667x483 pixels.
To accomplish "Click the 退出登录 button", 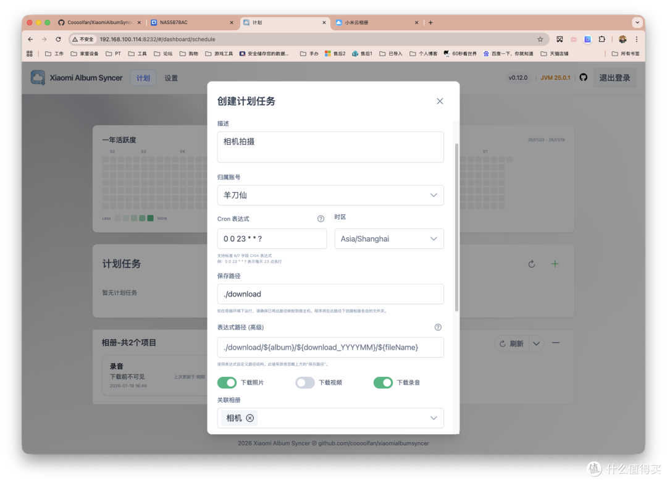I will coord(615,78).
